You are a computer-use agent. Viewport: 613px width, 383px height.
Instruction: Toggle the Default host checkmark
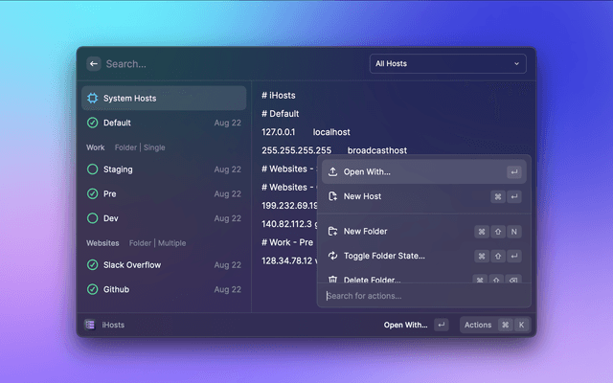point(92,123)
